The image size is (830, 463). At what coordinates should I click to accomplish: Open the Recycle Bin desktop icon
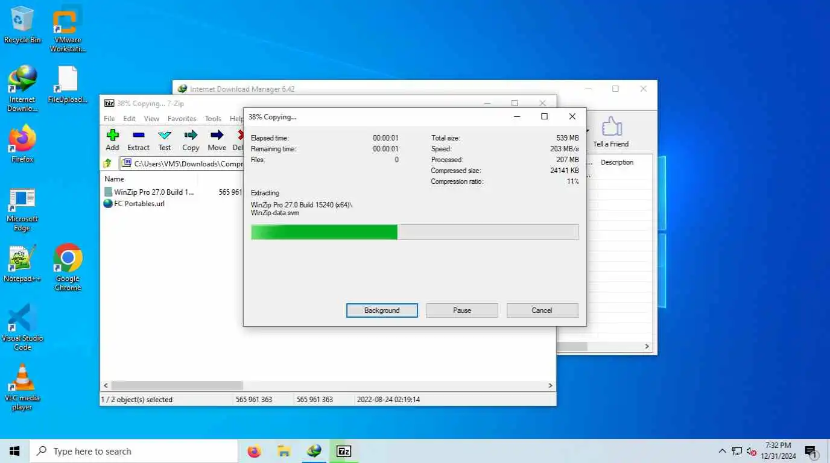pos(22,25)
